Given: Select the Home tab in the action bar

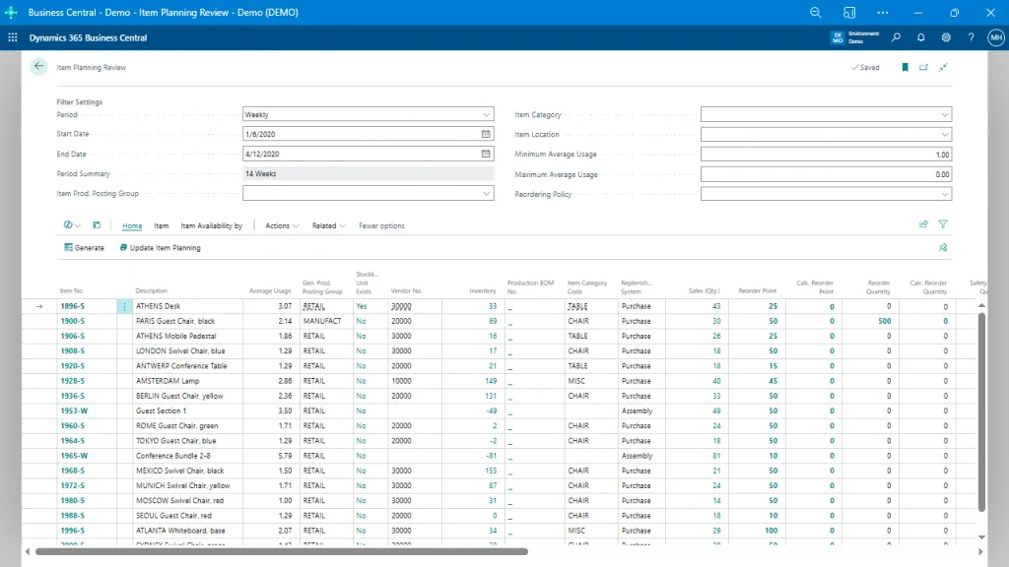Looking at the screenshot, I should pos(131,225).
